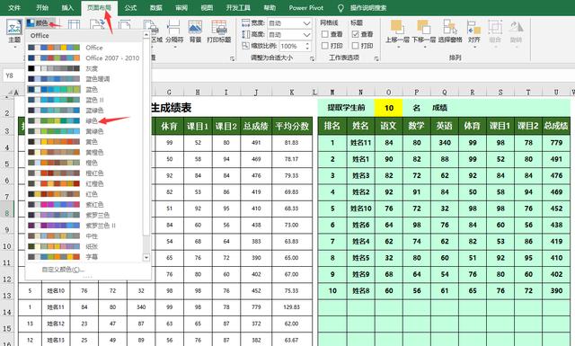Switch to the 开发工具 (Developer) tab
Screen dimensions: 575x346
(238, 8)
